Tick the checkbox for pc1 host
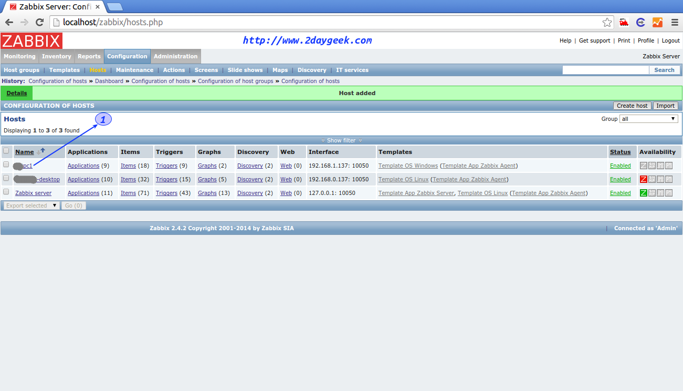This screenshot has width=683, height=391. [6, 164]
